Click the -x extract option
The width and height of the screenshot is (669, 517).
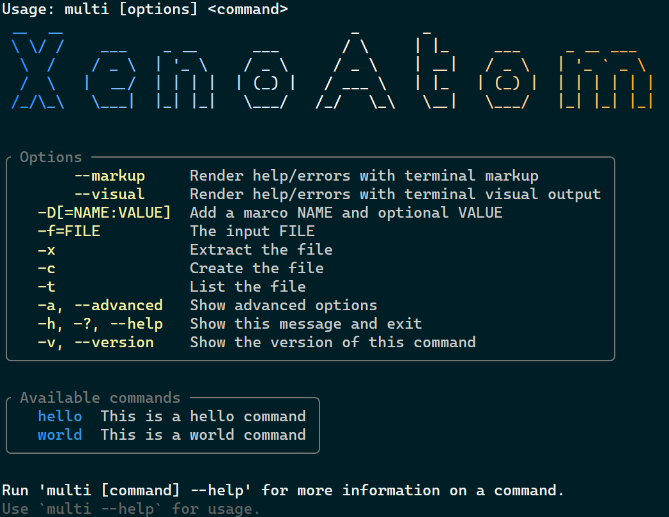point(47,250)
